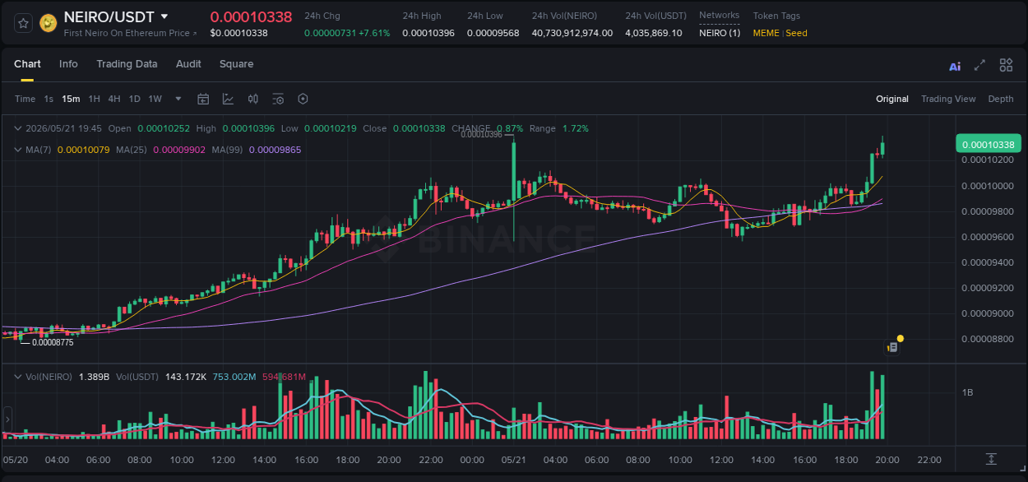Click the MA(25) value 0.00009902

[178, 150]
